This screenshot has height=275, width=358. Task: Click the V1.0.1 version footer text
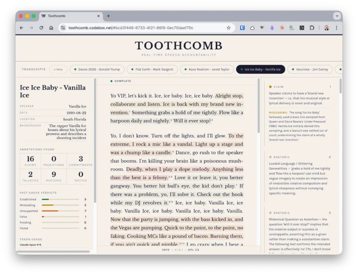pyautogui.click(x=179, y=250)
